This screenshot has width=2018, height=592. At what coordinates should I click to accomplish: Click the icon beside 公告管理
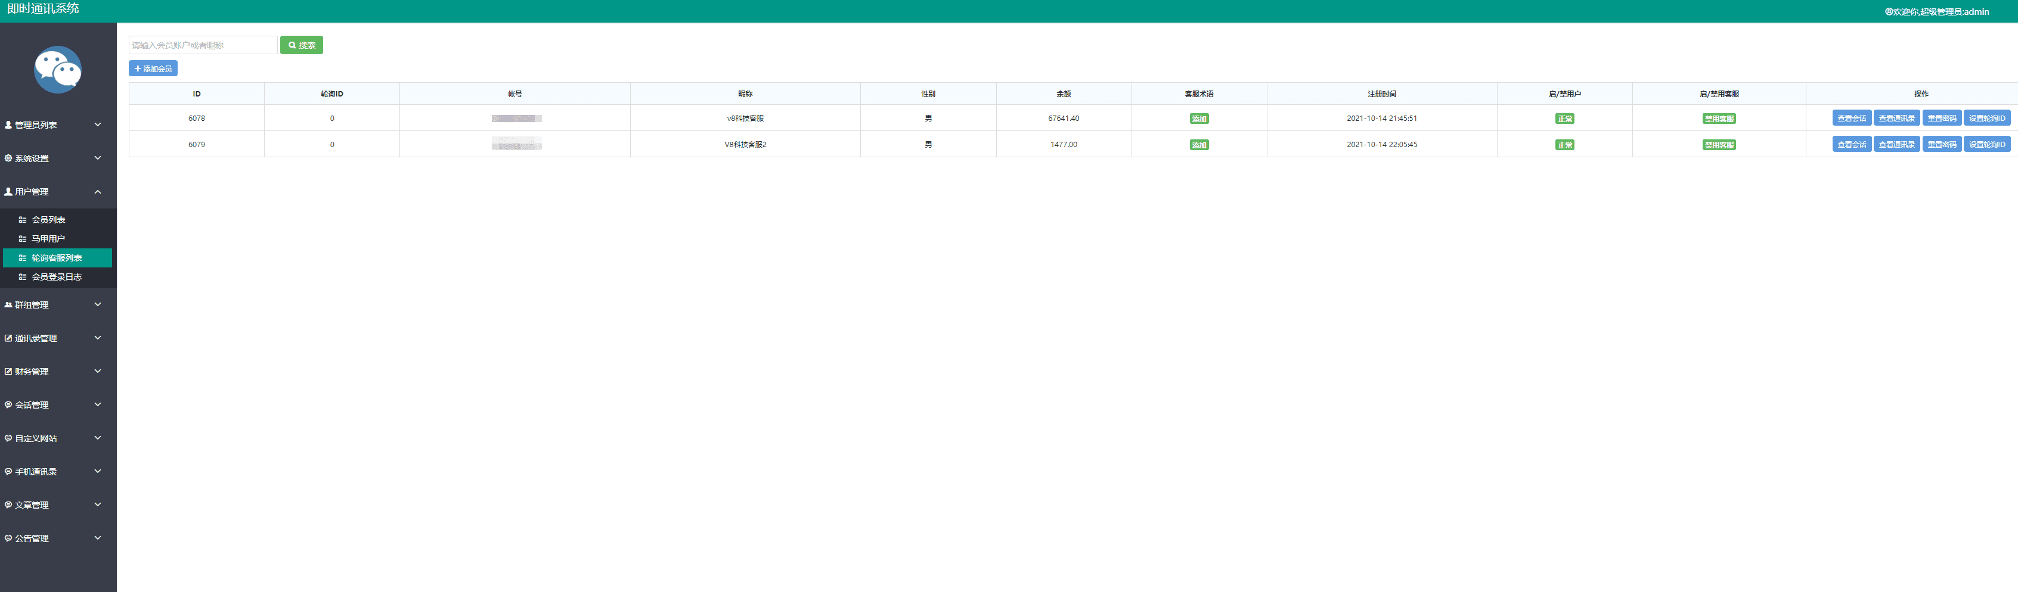(8, 539)
